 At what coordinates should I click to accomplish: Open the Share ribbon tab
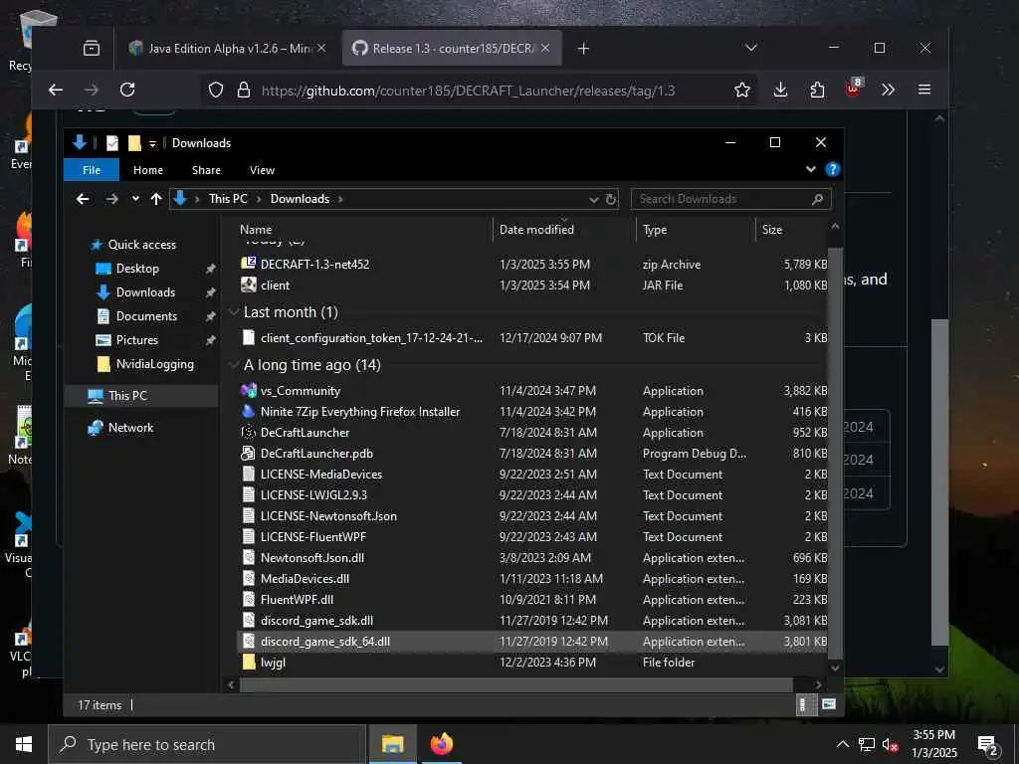[206, 169]
